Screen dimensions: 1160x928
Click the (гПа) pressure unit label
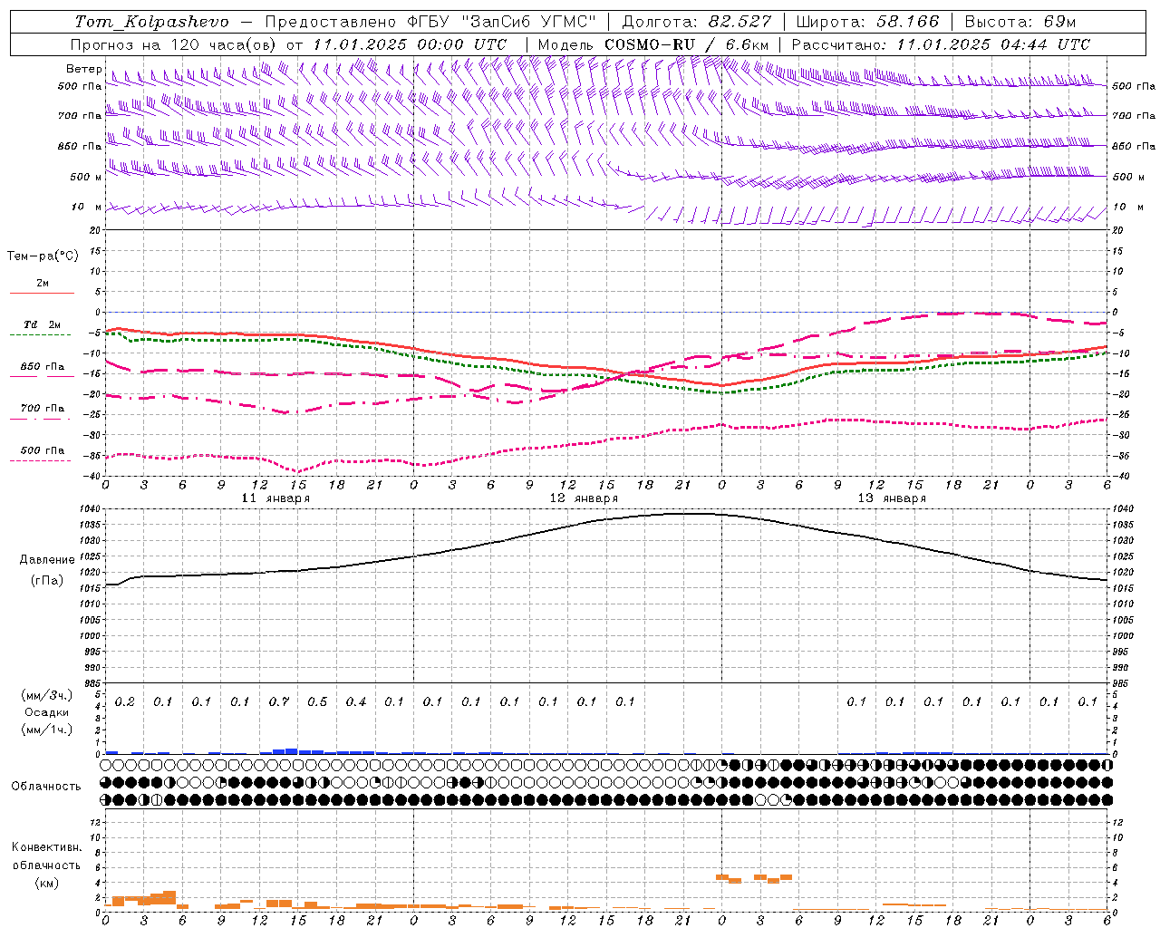pyautogui.click(x=47, y=581)
